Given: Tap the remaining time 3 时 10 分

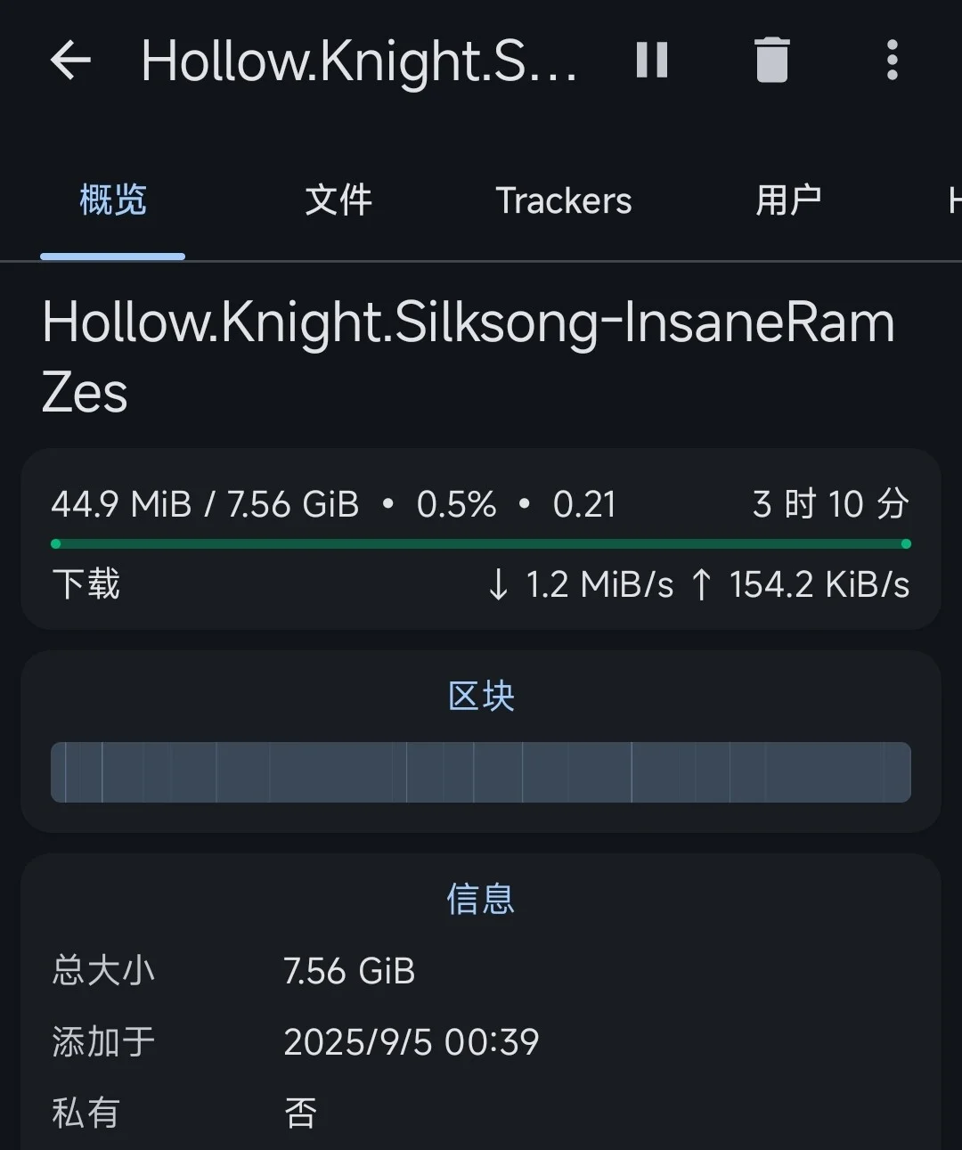Looking at the screenshot, I should click(x=830, y=504).
